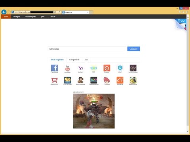190x142 pixels.
Task: Click inside the search text field
Action: tap(87, 49)
